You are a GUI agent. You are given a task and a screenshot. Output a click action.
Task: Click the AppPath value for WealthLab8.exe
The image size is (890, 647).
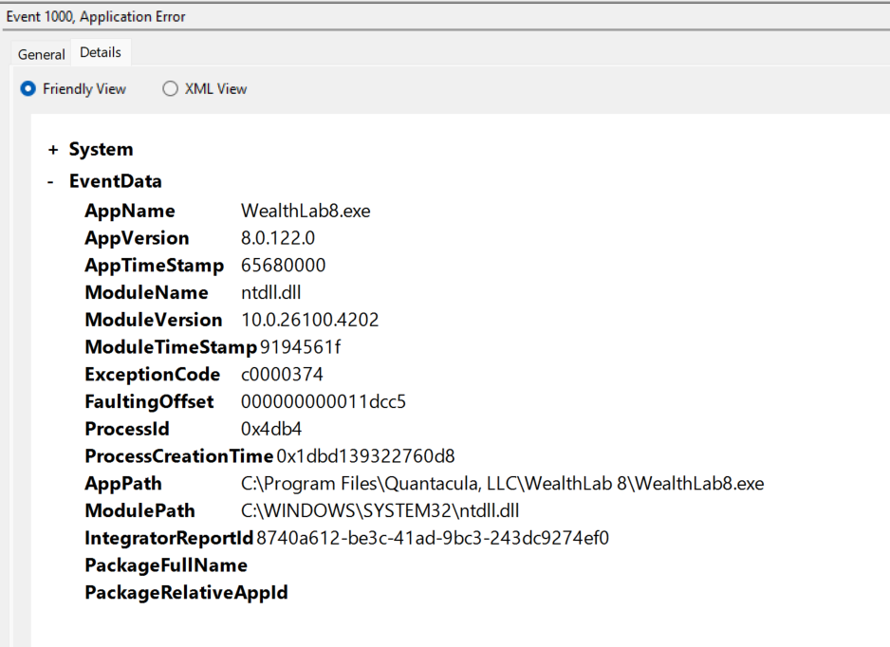(502, 484)
